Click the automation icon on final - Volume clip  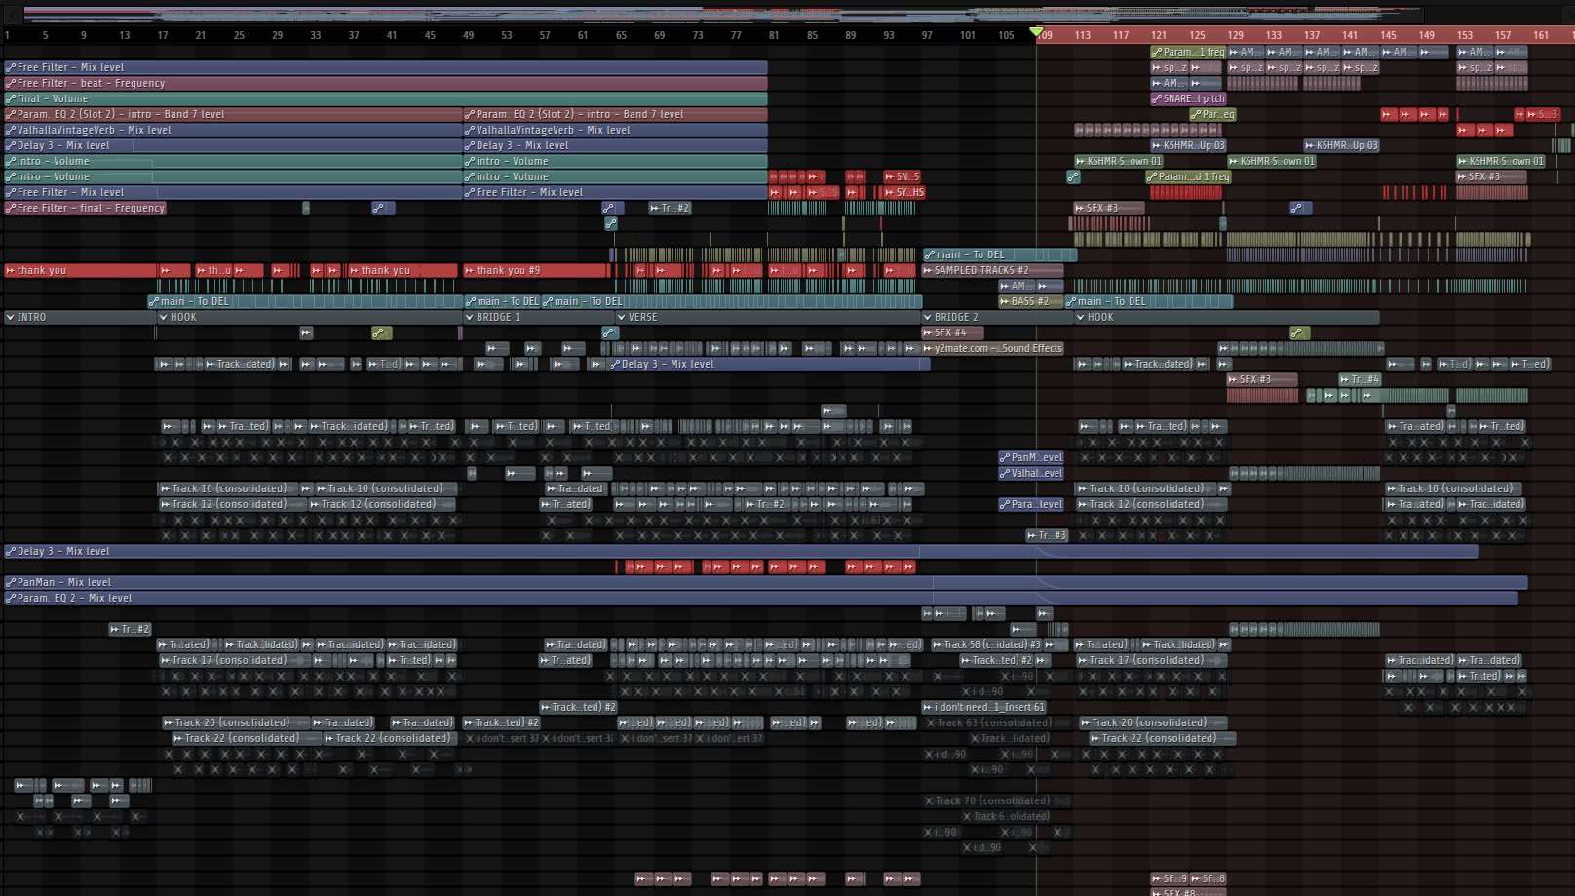pyautogui.click(x=11, y=98)
